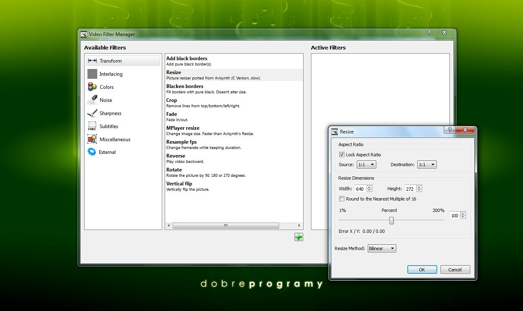Pick the Rotate filter entry

[x=174, y=170]
